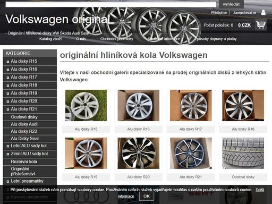Expand the Letní pneumatiky category
Viewport: 272px width, 204px height.
click(x=8, y=182)
